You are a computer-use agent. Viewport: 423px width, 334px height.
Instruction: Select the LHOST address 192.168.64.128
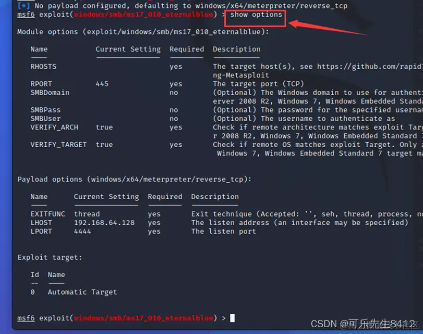[x=104, y=223]
